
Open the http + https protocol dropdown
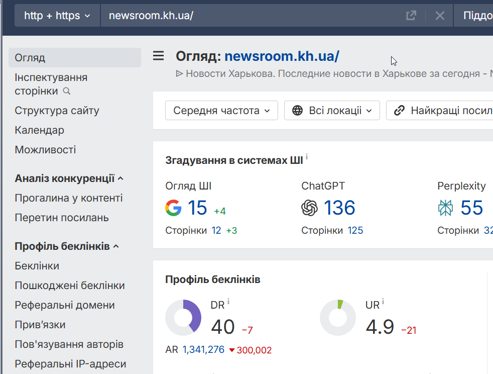57,16
